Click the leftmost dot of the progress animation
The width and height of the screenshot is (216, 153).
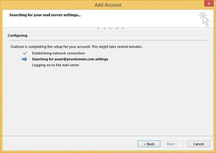coord(98,29)
